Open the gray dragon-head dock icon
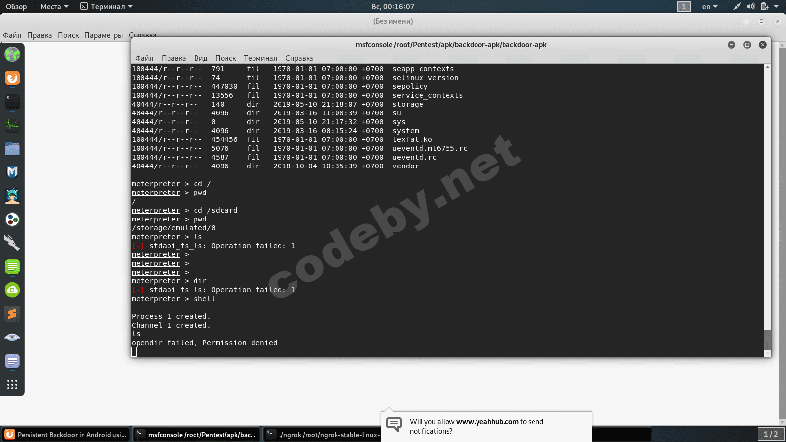Screen dimensions: 786x442 point(12,243)
